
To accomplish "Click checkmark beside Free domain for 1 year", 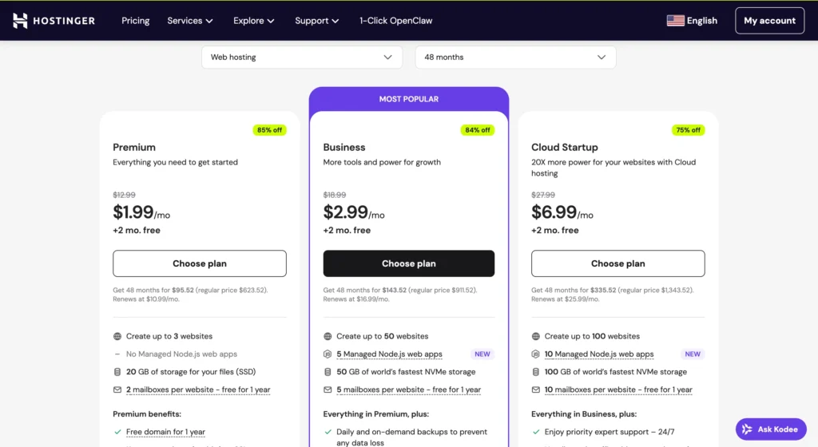I will (x=117, y=432).
